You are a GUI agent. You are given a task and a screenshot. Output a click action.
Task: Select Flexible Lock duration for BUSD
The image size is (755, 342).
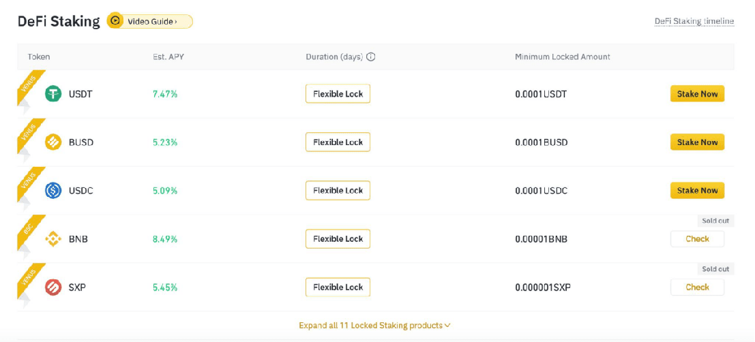(338, 142)
